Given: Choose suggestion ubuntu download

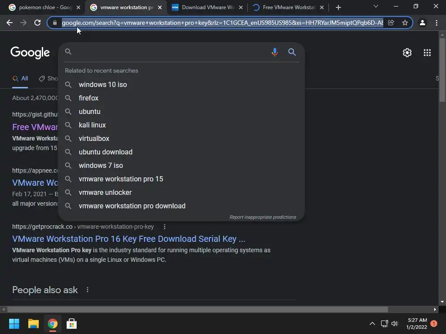Looking at the screenshot, I should tap(182, 152).
